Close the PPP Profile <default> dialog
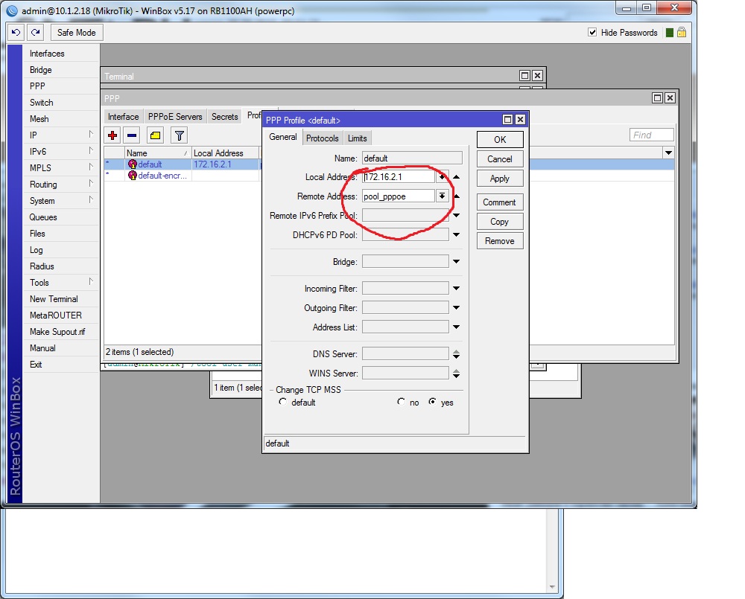745x599 pixels. 520,120
